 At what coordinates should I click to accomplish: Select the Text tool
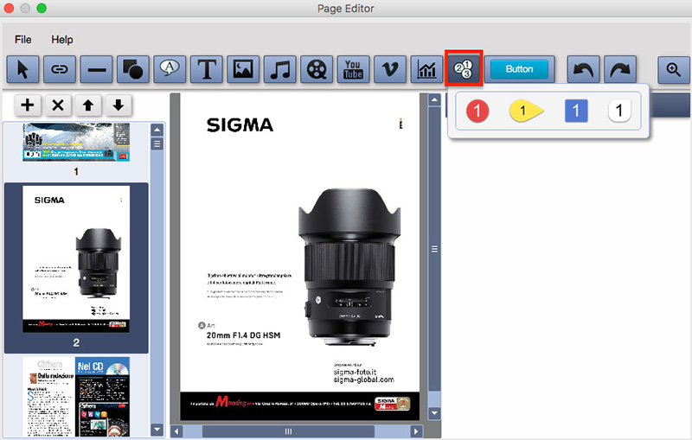(x=206, y=69)
